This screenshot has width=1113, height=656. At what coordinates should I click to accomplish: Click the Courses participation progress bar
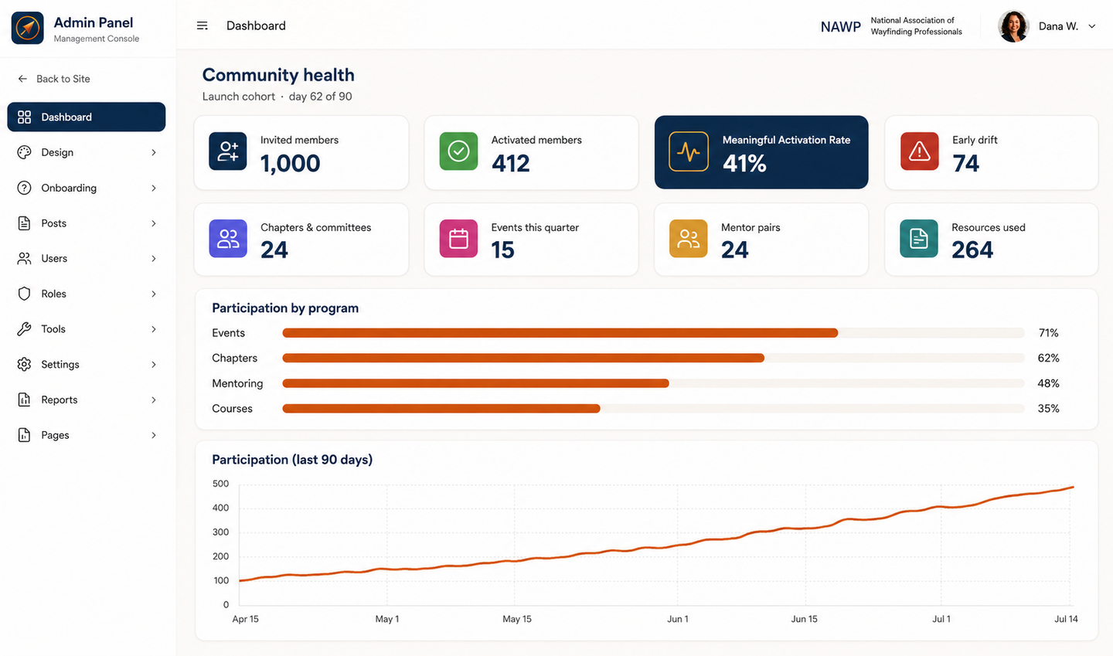click(x=653, y=409)
